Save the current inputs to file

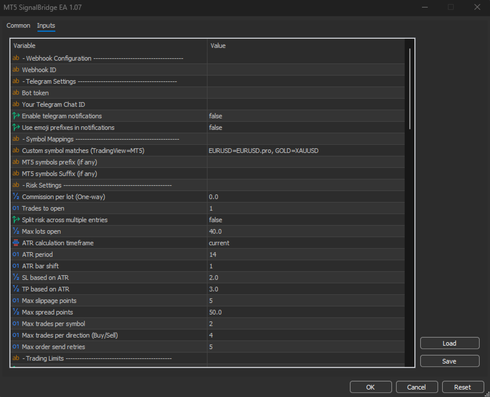[450, 361]
